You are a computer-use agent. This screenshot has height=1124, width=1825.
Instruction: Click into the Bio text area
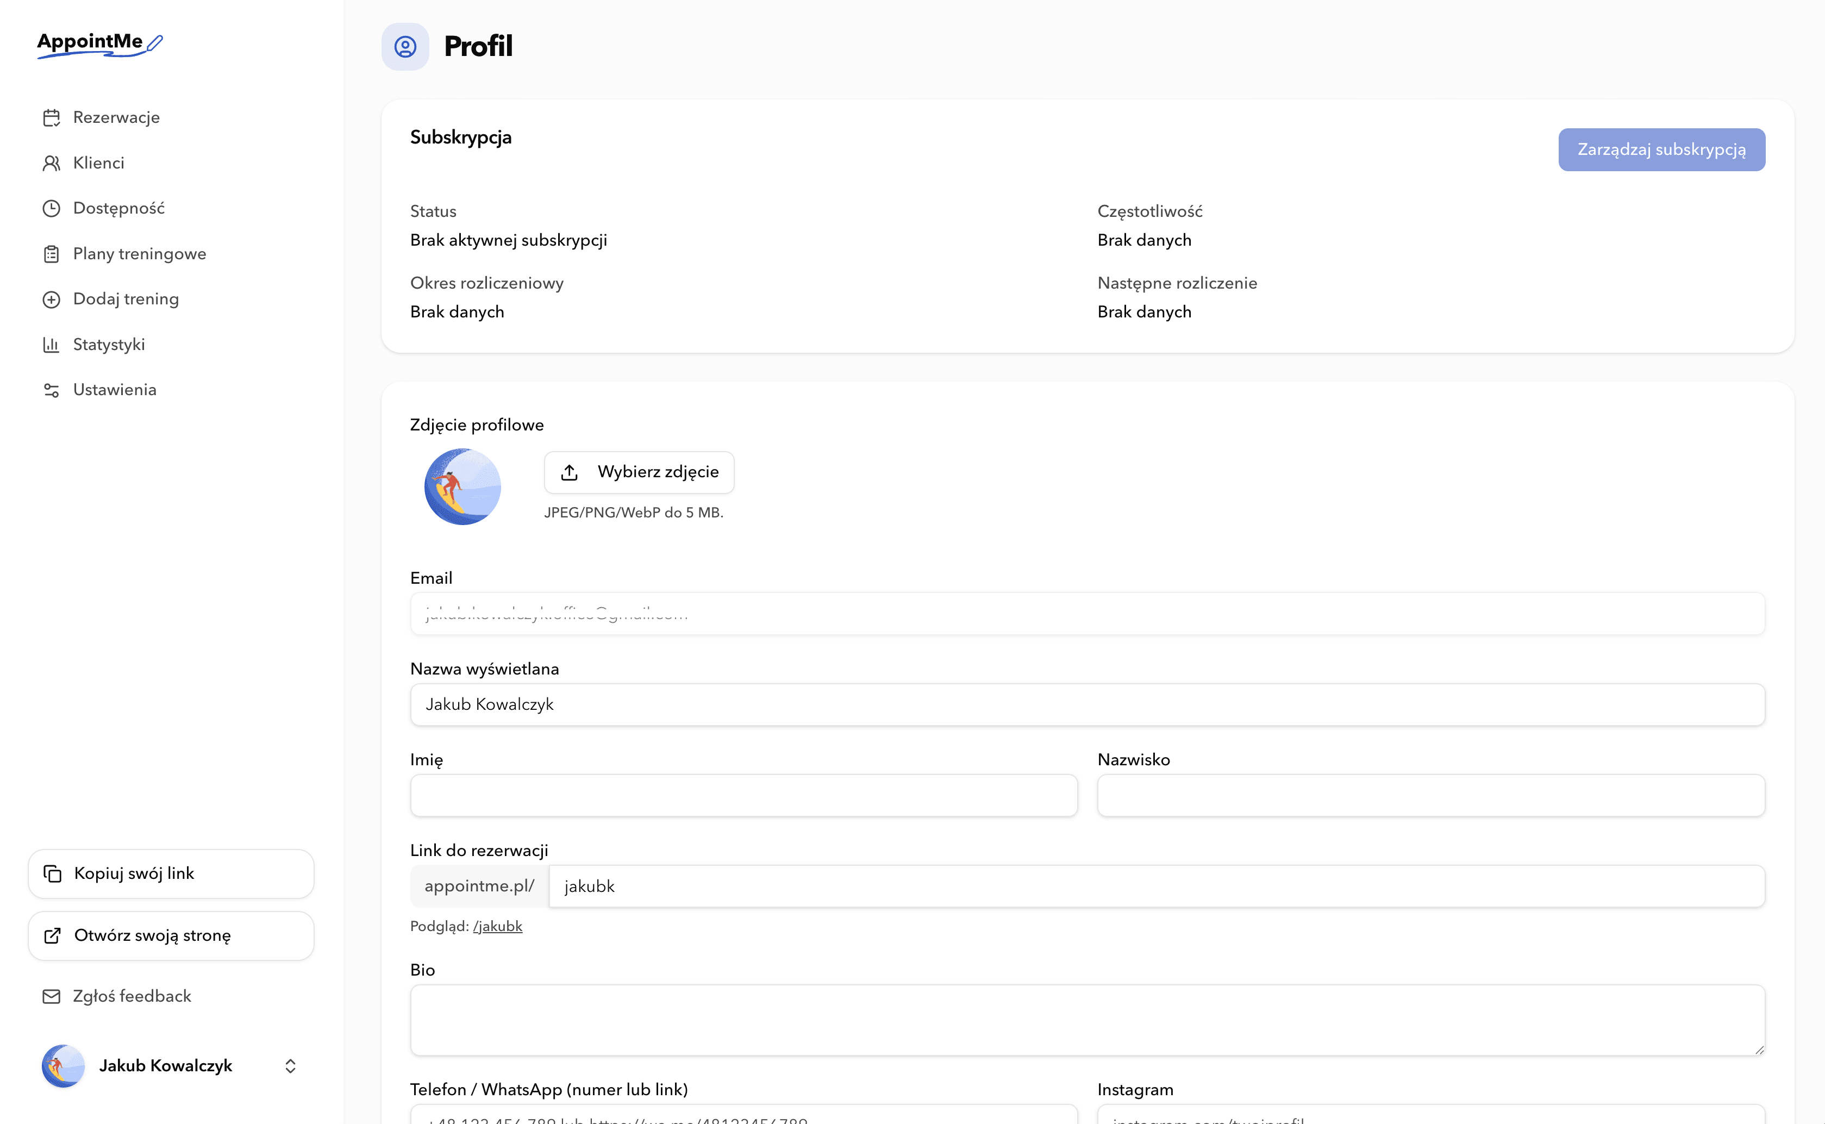point(1087,1020)
